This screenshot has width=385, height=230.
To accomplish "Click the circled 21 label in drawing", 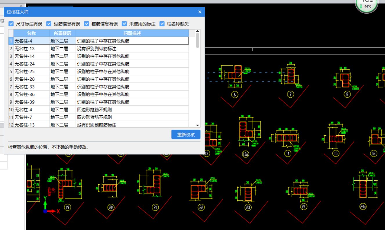I will (x=156, y=207).
